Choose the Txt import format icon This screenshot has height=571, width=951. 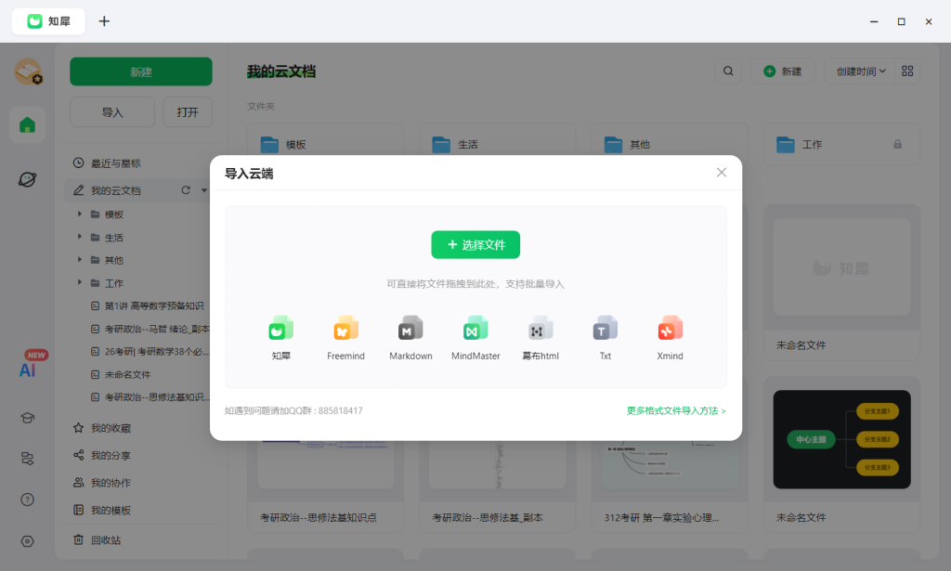(x=606, y=329)
